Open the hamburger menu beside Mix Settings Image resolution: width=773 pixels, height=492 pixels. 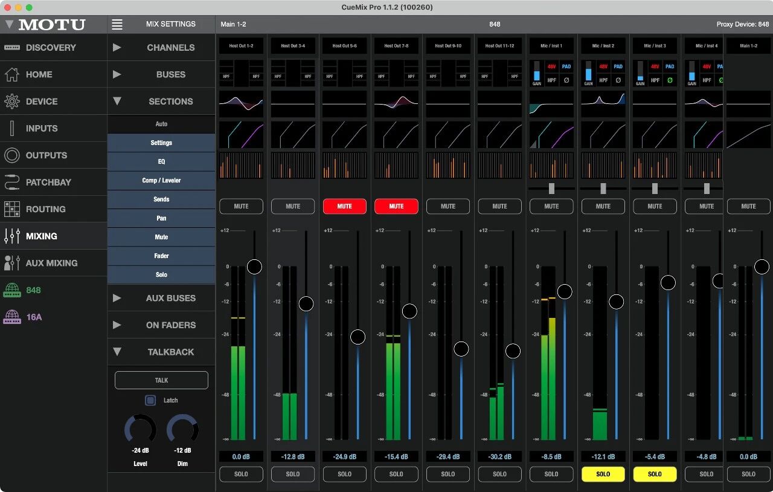(117, 24)
